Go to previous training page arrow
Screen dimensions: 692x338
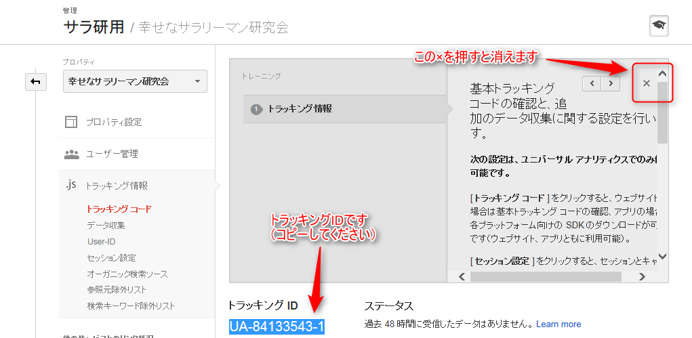[592, 83]
